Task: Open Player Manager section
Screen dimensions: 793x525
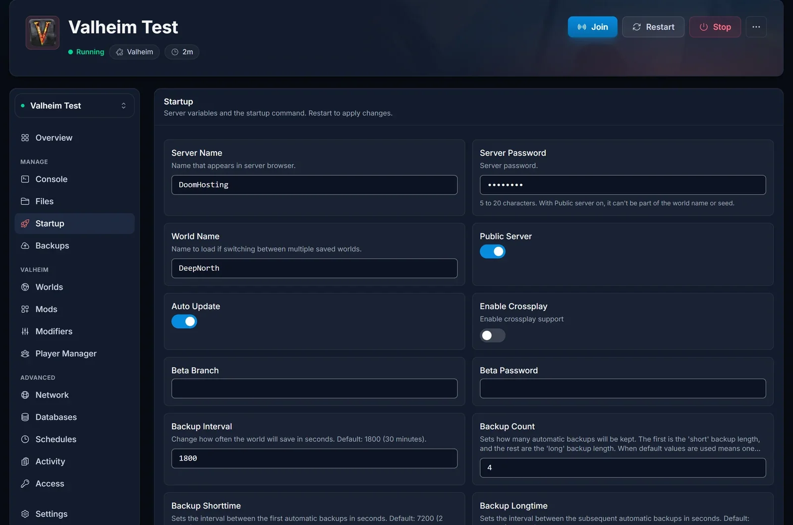Action: pyautogui.click(x=74, y=353)
